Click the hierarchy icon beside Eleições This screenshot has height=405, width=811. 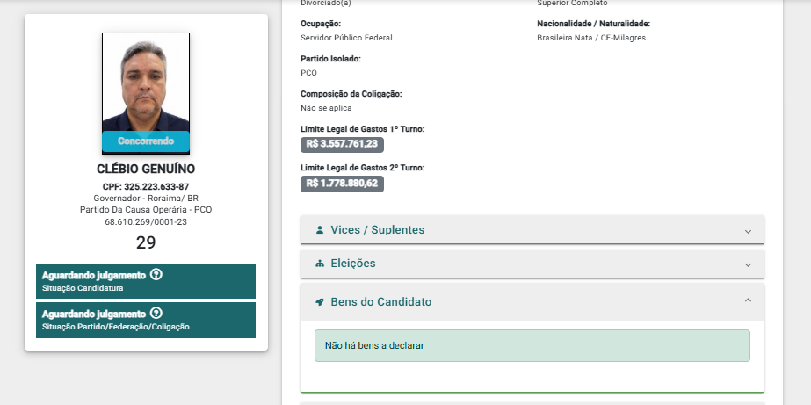pos(320,264)
